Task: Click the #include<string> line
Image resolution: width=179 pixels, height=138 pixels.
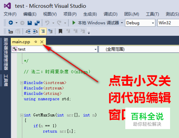Action: coord(43,93)
